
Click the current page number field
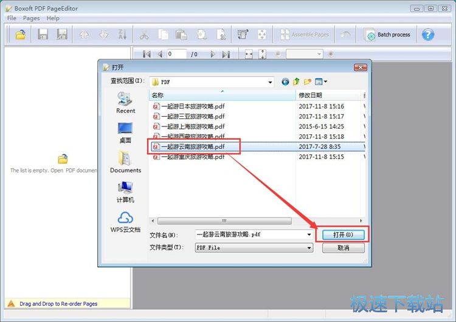coord(176,54)
